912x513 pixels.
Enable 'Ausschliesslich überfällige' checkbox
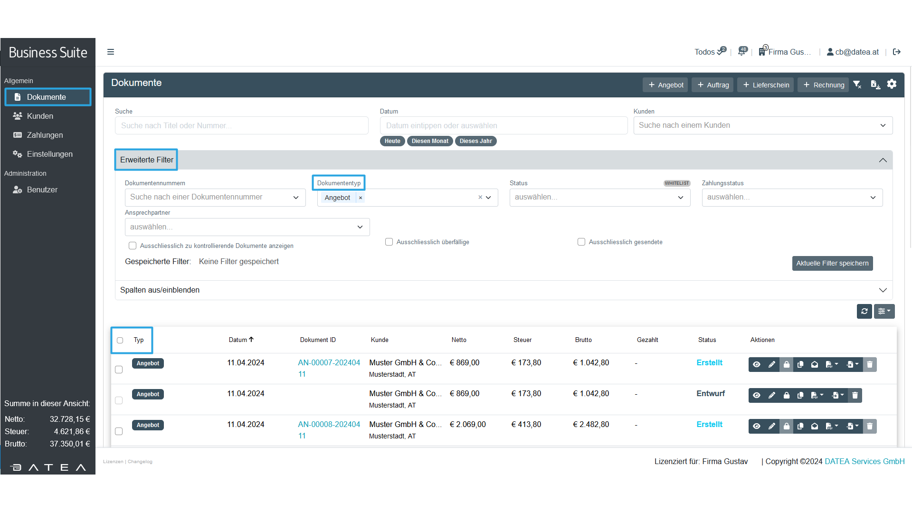(389, 242)
